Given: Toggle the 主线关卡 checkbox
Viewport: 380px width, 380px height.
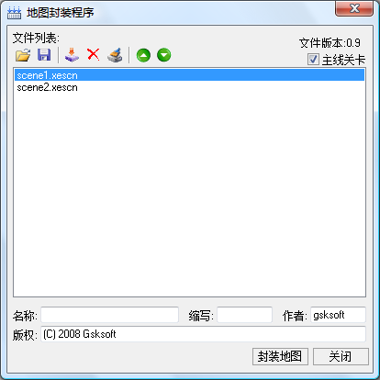Looking at the screenshot, I should pos(313,60).
